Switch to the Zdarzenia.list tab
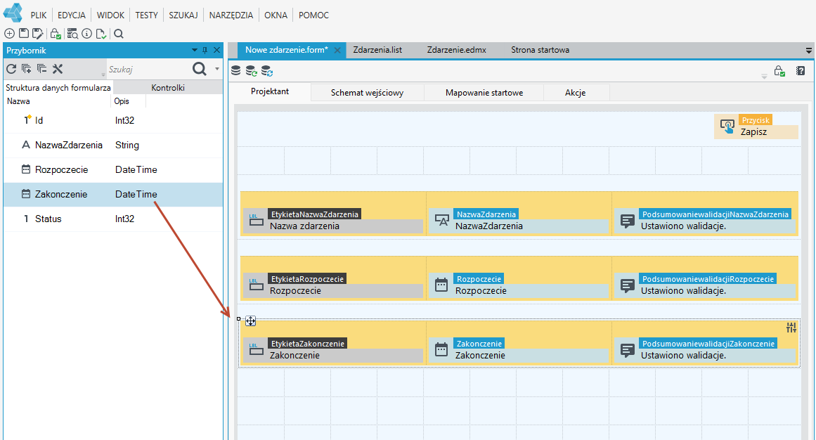 click(x=378, y=50)
